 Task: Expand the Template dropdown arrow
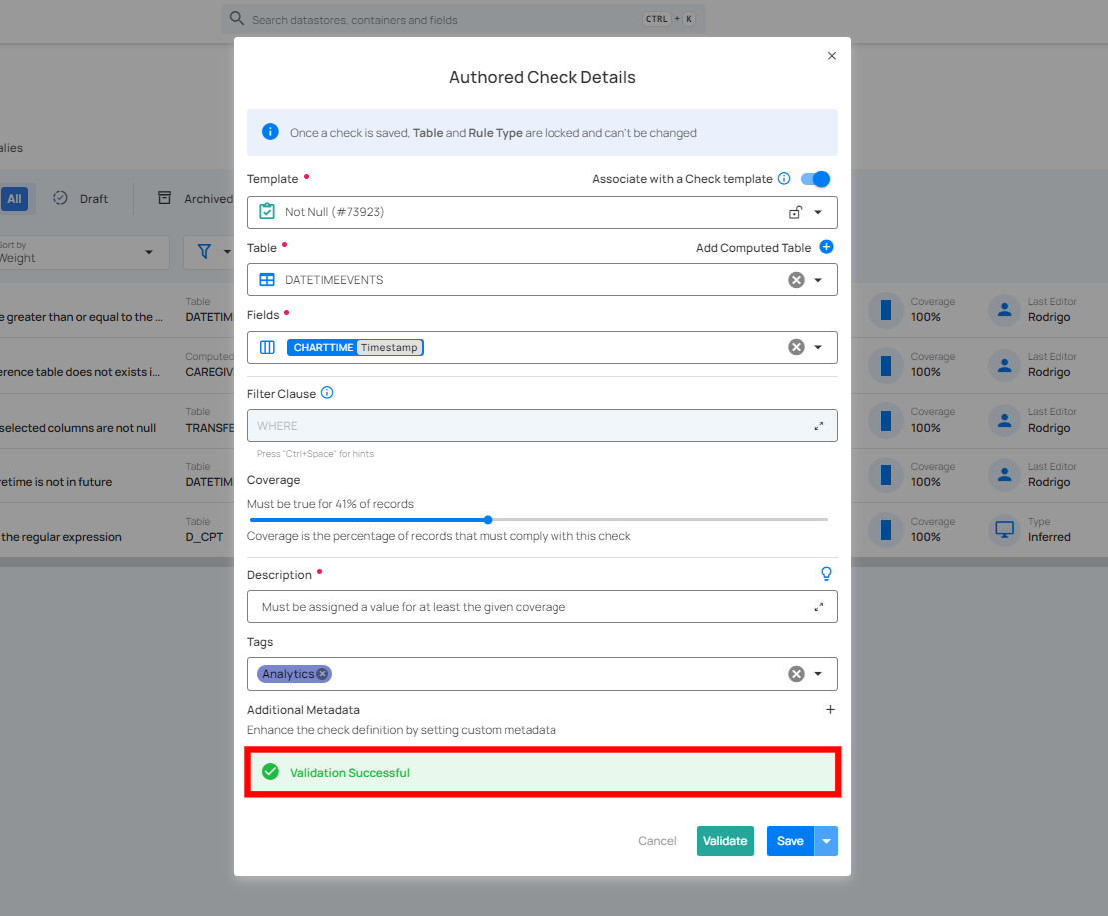click(818, 212)
